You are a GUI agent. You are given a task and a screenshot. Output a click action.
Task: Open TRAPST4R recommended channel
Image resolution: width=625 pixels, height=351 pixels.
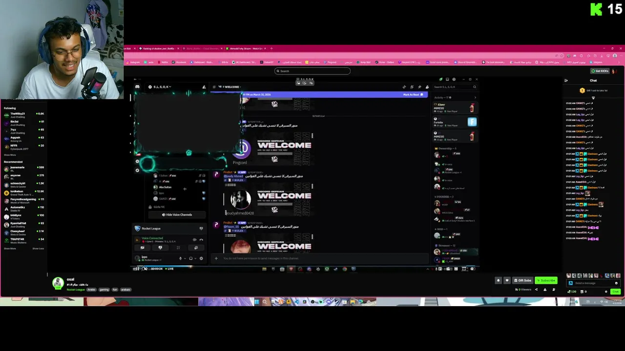point(23,240)
